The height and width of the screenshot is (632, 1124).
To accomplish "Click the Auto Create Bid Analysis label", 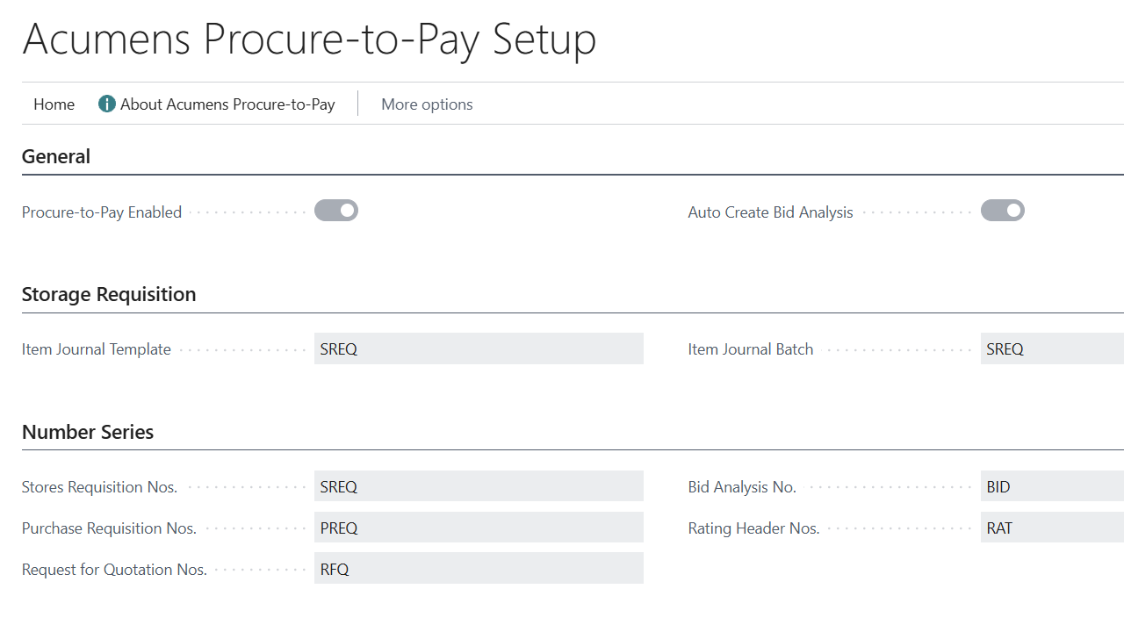I will [x=770, y=212].
